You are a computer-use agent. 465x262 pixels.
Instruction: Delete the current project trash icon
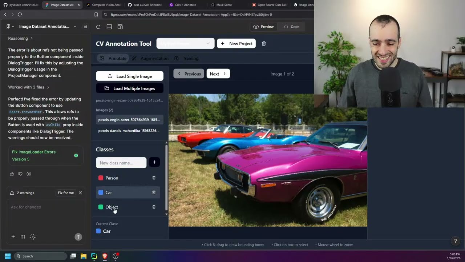pos(264,44)
